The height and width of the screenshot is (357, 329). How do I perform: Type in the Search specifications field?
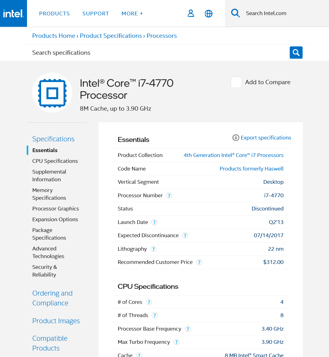(x=153, y=53)
